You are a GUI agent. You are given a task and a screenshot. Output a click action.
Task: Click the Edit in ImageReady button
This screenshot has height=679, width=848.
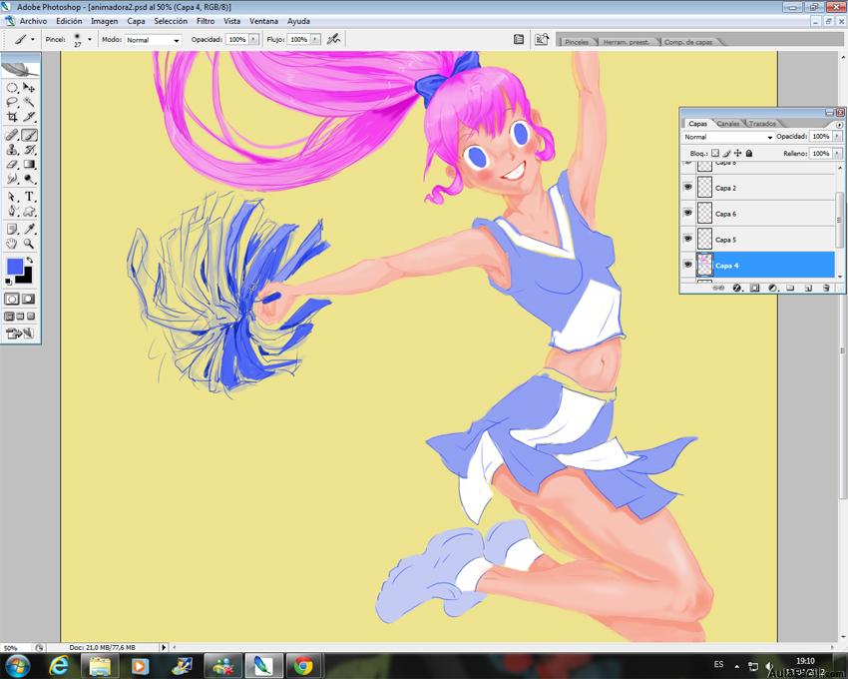pyautogui.click(x=20, y=334)
